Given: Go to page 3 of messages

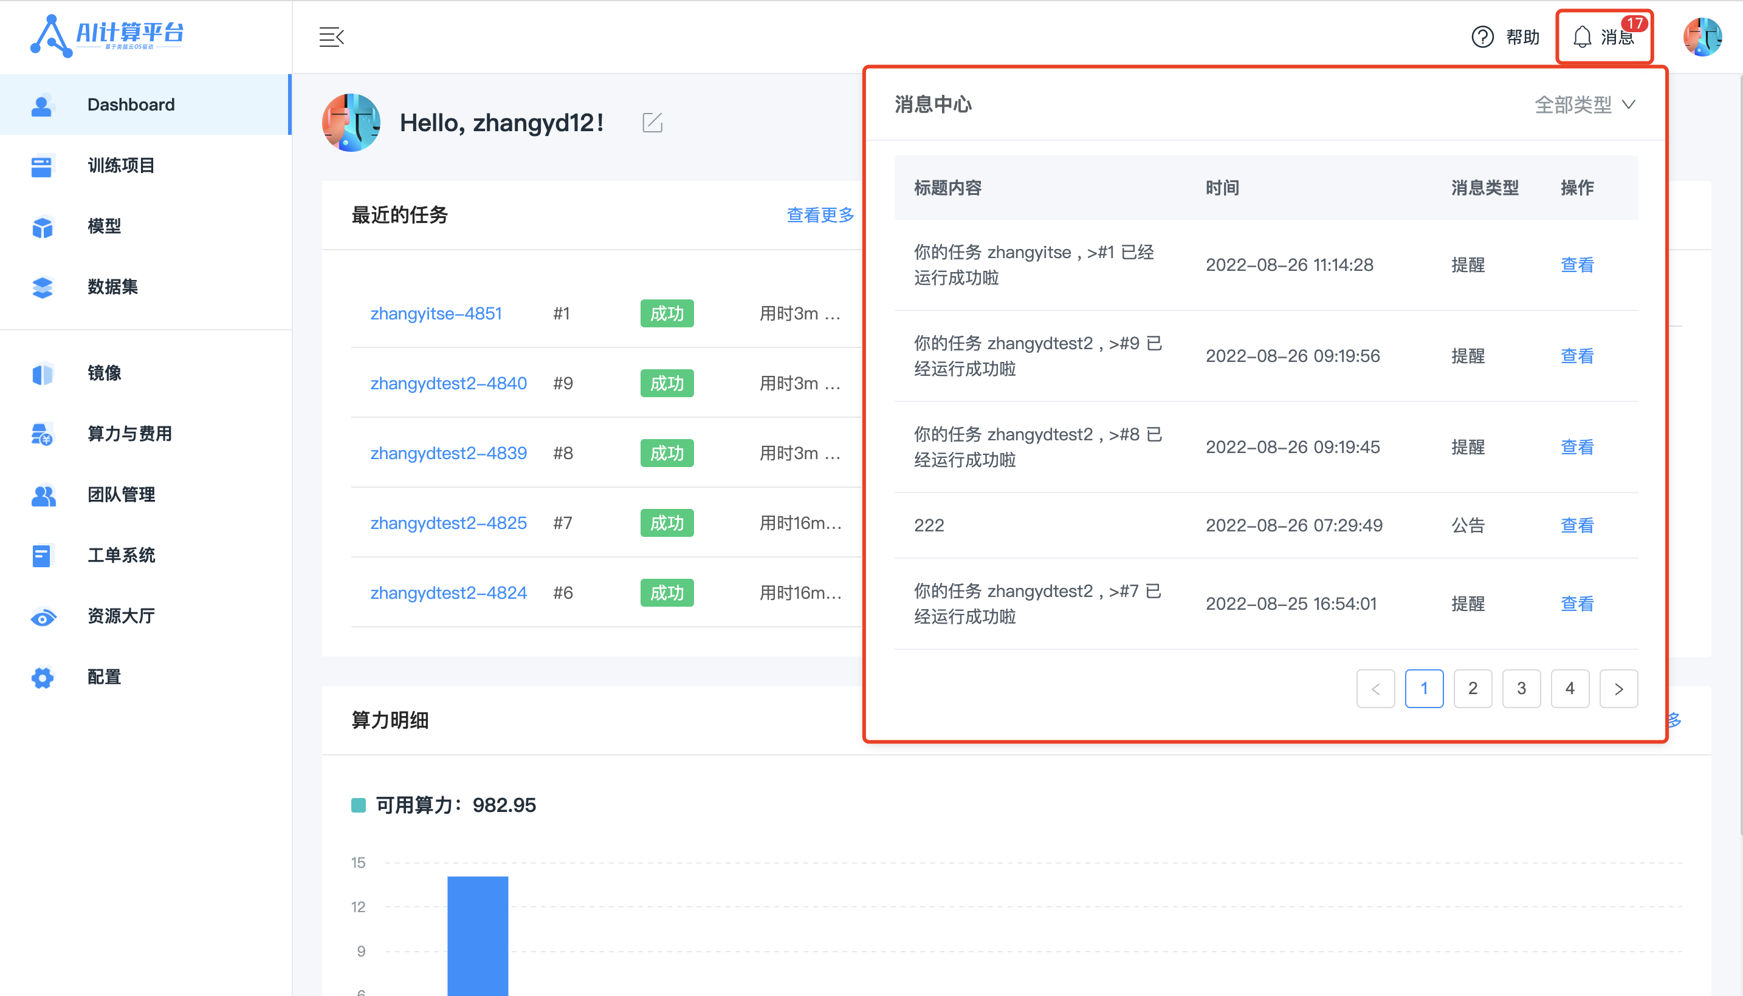Looking at the screenshot, I should (x=1521, y=689).
